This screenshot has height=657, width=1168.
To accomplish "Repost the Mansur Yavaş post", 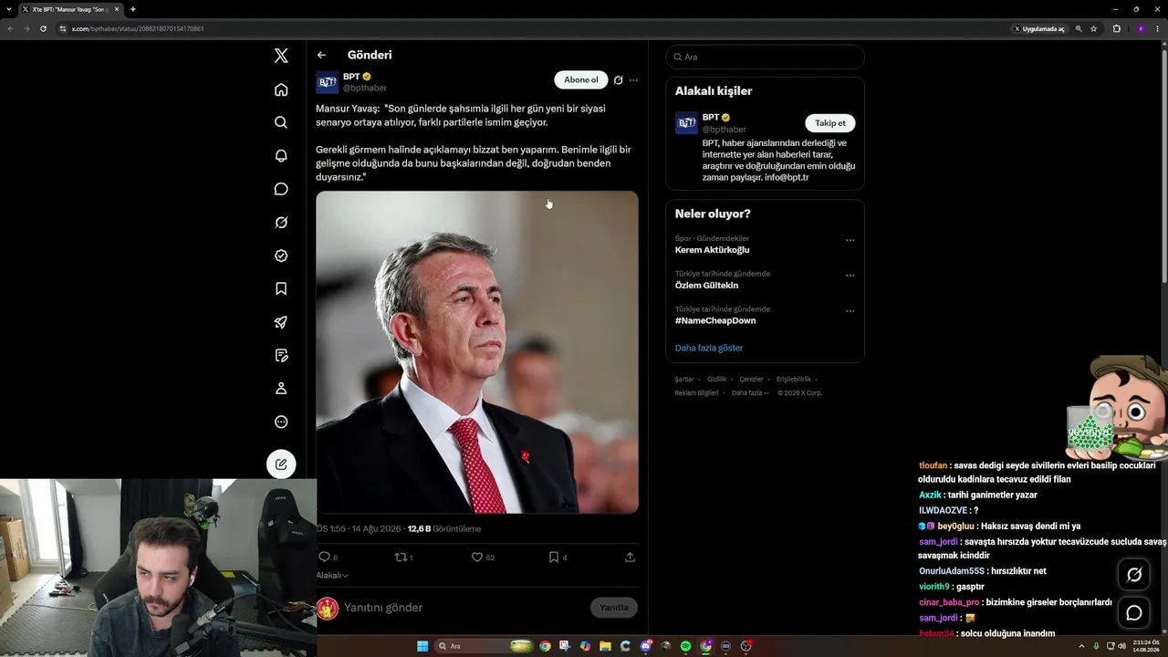I will click(x=400, y=557).
